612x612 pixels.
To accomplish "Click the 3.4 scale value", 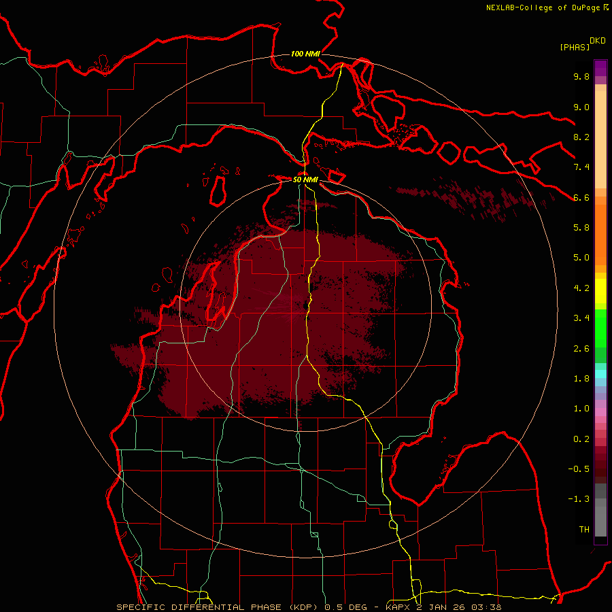I will [581, 318].
